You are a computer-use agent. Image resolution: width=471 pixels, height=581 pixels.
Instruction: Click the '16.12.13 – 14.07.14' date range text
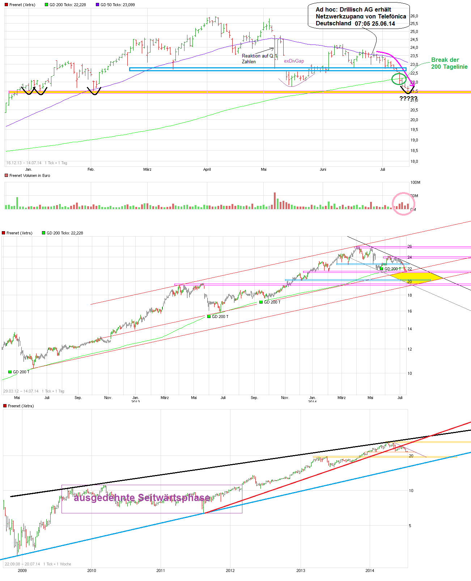point(24,163)
